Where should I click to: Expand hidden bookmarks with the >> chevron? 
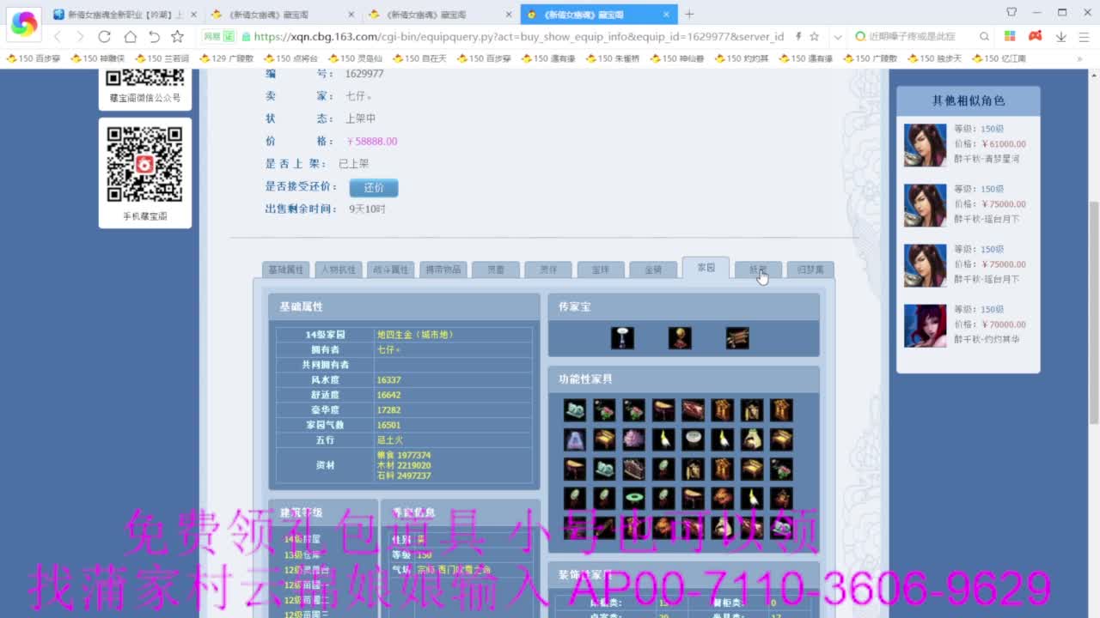click(1081, 58)
